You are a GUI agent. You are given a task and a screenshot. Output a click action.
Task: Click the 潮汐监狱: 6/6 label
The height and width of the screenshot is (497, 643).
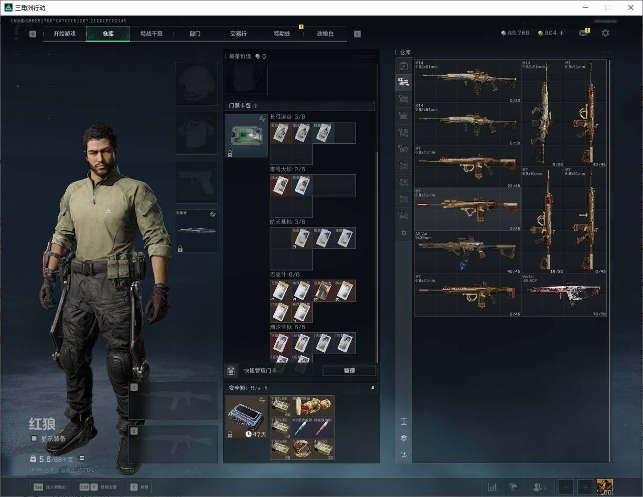point(287,327)
